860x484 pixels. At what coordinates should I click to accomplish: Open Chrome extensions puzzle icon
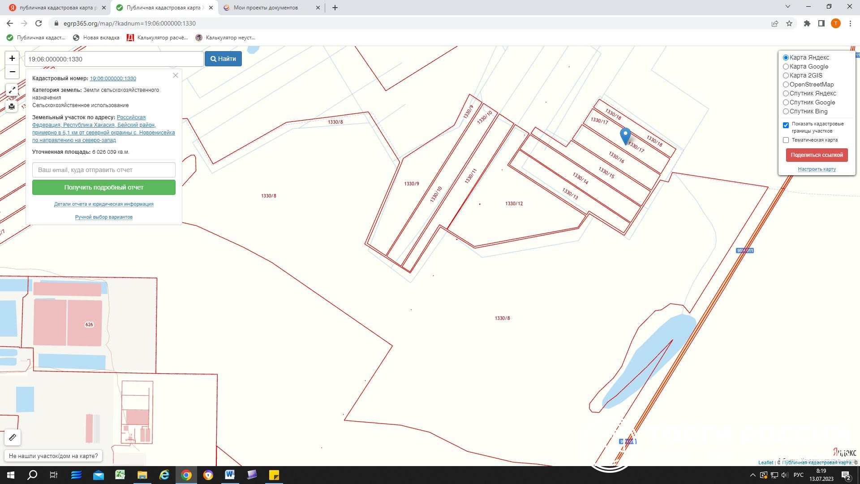[x=807, y=23]
